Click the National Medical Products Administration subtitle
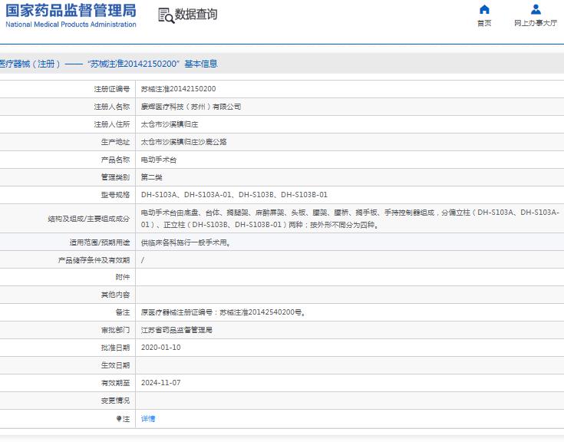The width and height of the screenshot is (564, 442). [x=71, y=25]
